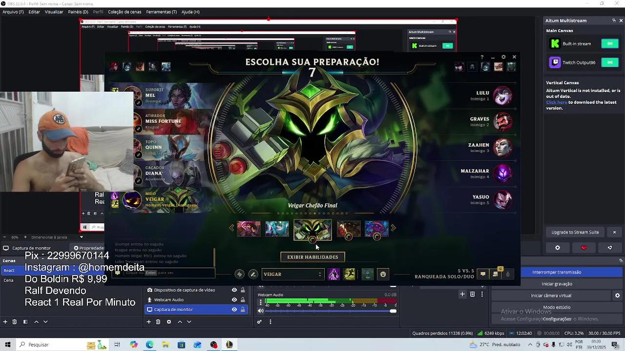Select Veigar Chefão Final skin thumbnail
The image size is (625, 351).
312,230
